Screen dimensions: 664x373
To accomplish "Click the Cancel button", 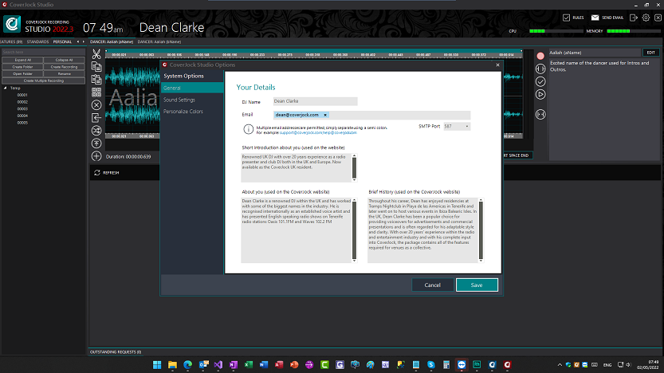I will (x=432, y=285).
